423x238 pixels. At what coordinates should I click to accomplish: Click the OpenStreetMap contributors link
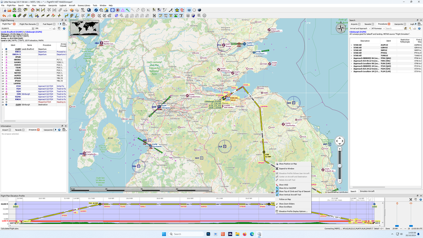pyautogui.click(x=337, y=192)
